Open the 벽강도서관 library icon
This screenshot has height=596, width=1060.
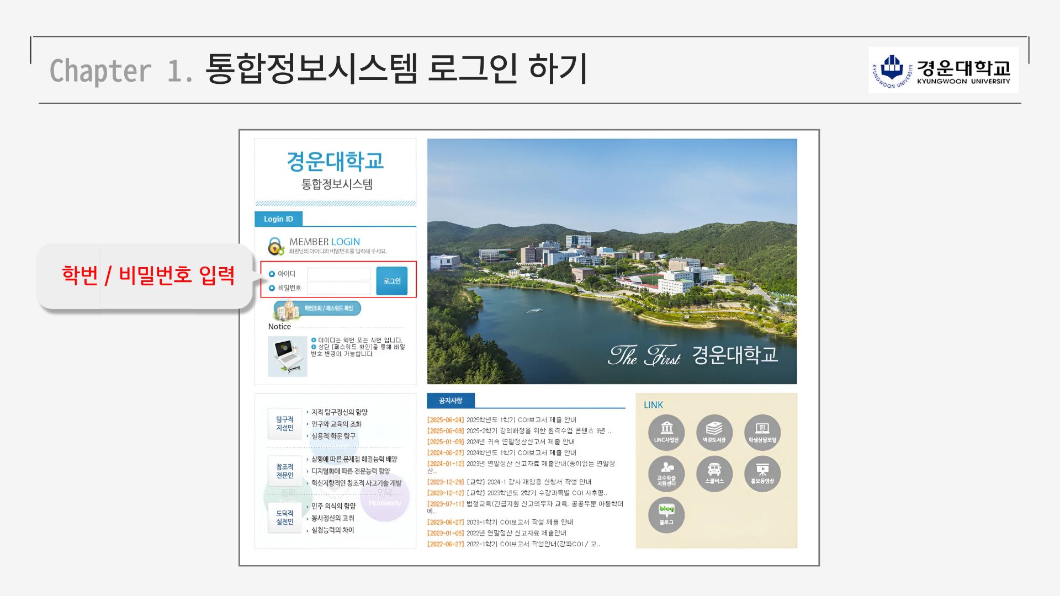[714, 432]
